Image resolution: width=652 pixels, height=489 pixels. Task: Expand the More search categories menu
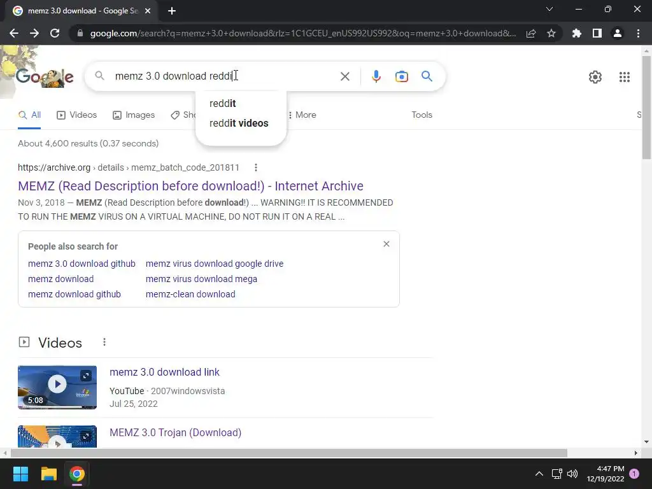point(302,115)
